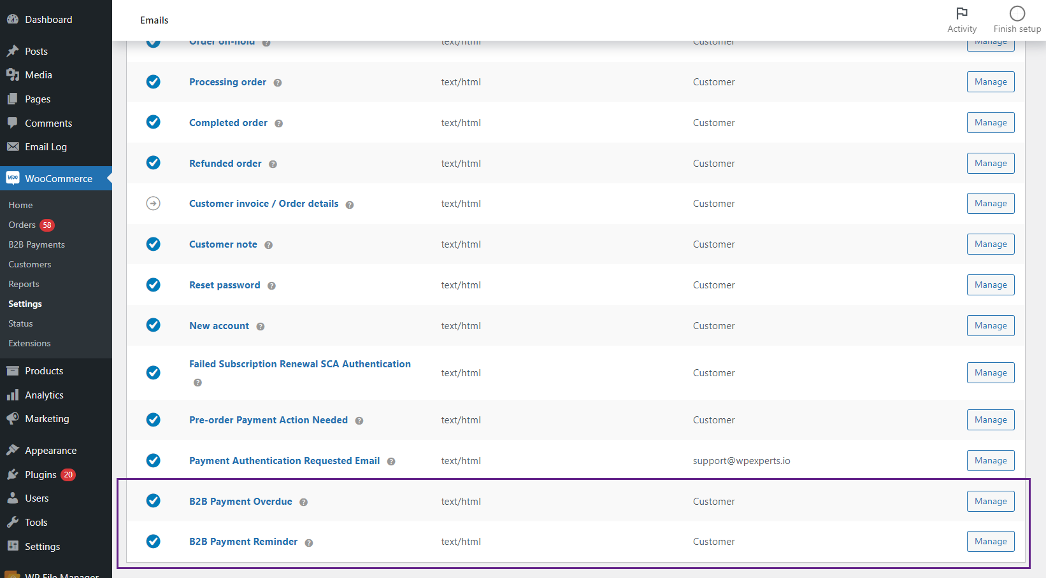Toggle enabled status for Payment Authentication Requested Email
The height and width of the screenshot is (578, 1046).
click(154, 460)
